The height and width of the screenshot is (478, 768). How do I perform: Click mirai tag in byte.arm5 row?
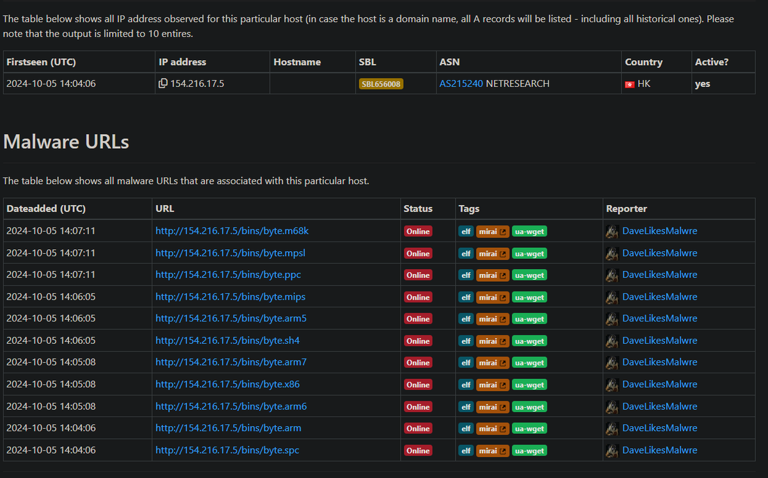tap(492, 319)
